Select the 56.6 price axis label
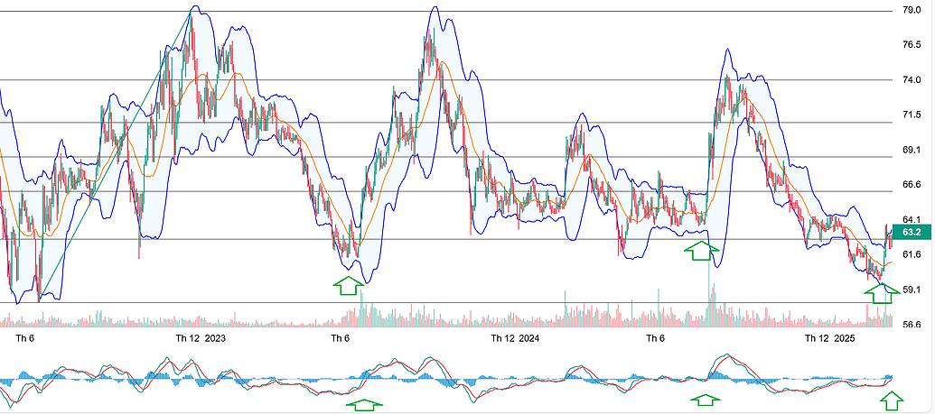This screenshot has height=414, width=935. (912, 325)
